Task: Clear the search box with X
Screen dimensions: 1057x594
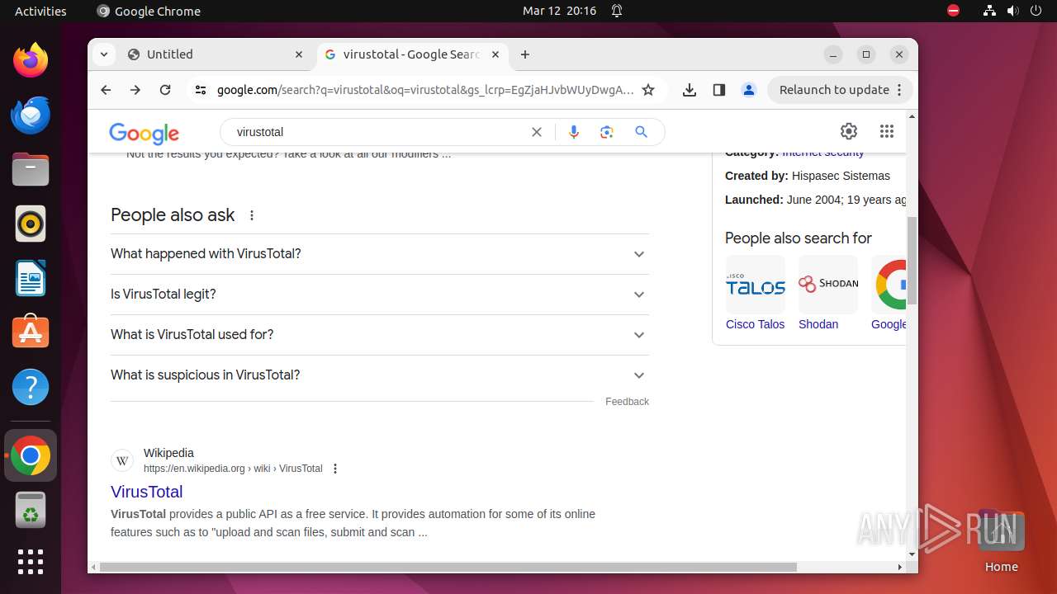Action: pyautogui.click(x=537, y=132)
